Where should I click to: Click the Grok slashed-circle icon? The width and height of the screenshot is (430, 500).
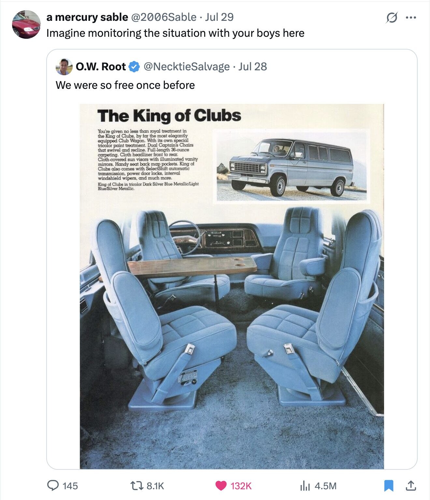(391, 18)
